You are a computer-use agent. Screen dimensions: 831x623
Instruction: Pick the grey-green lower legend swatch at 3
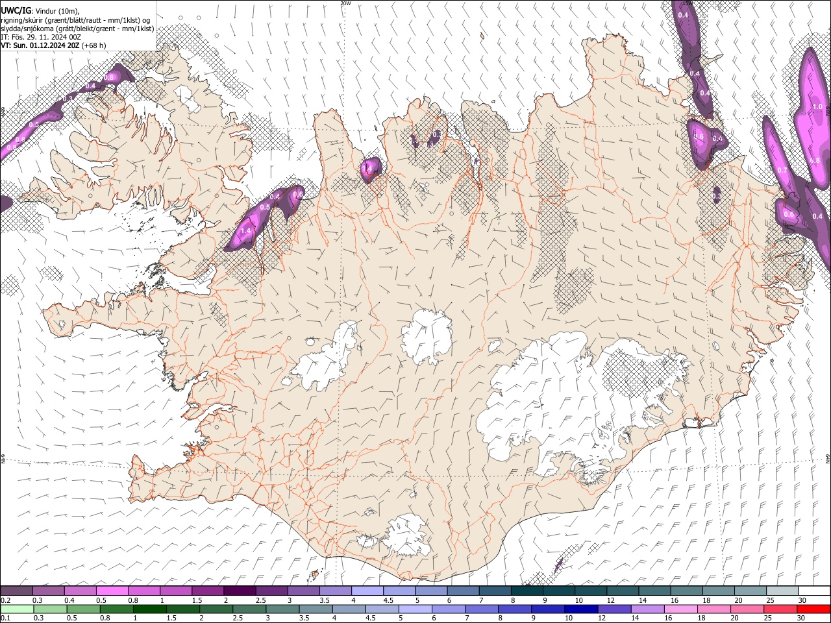[282, 609]
